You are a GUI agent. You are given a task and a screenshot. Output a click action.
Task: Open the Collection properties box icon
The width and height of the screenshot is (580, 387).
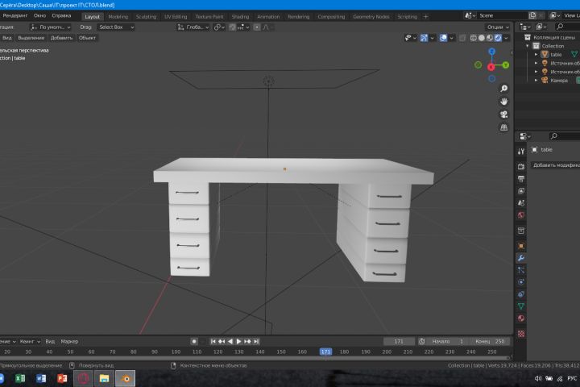click(521, 231)
